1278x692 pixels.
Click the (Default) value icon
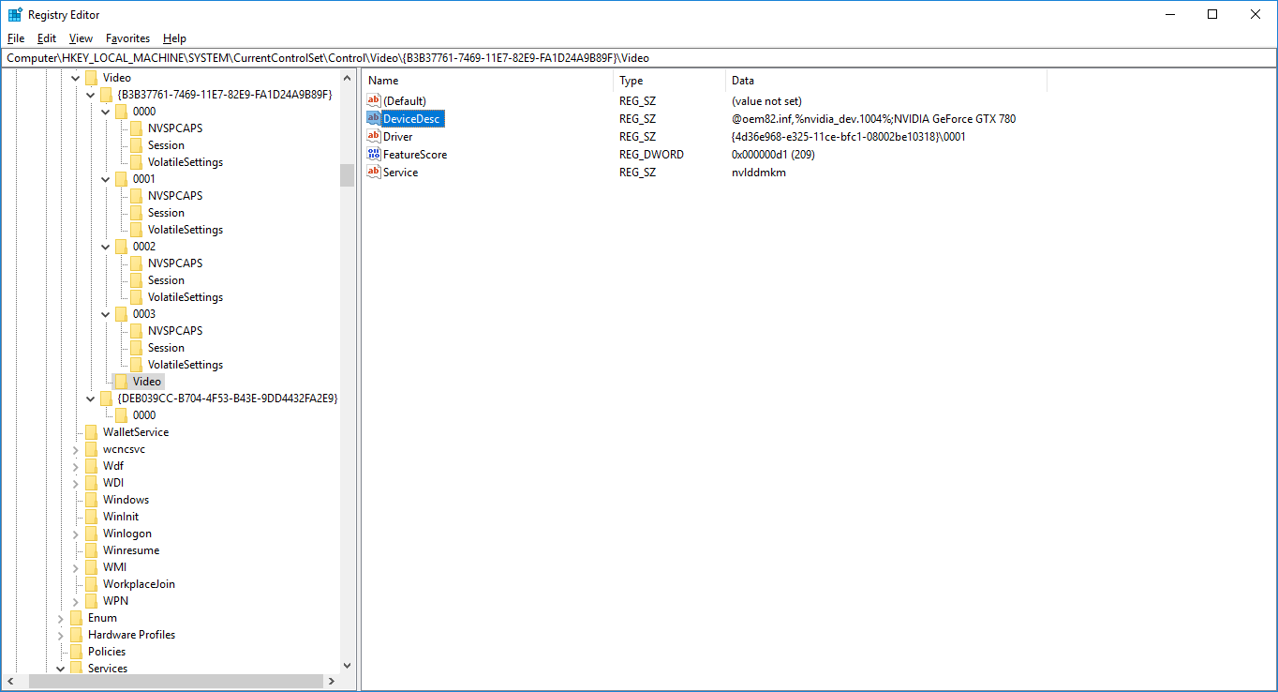click(x=374, y=101)
